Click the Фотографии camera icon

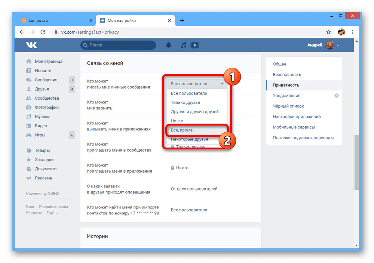pos(29,108)
